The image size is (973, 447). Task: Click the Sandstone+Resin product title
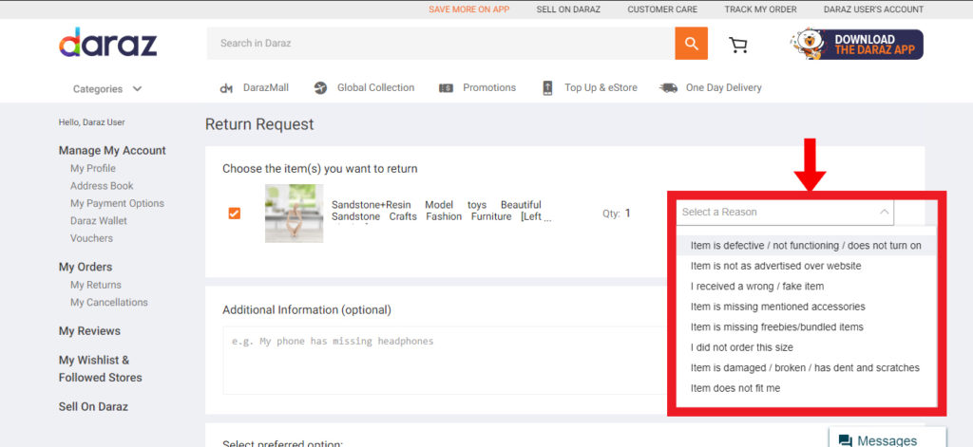442,211
